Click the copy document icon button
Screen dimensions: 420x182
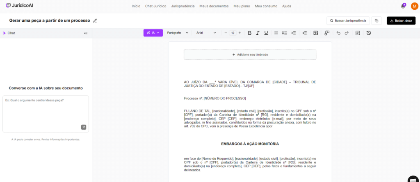377,20
